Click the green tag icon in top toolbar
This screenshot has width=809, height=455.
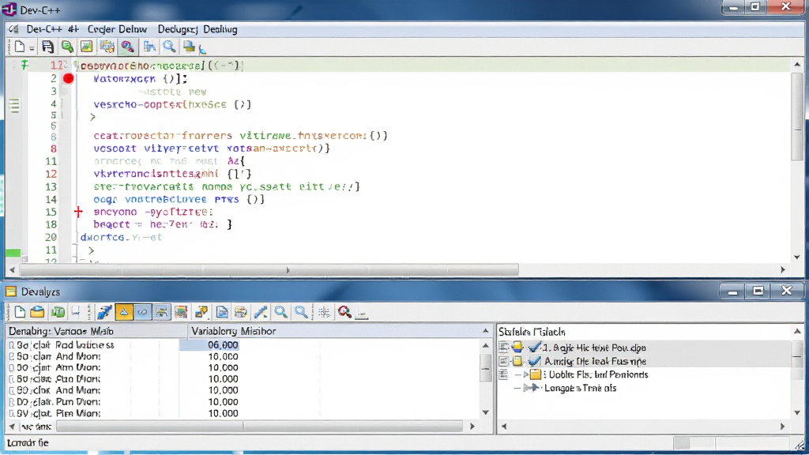[x=67, y=47]
